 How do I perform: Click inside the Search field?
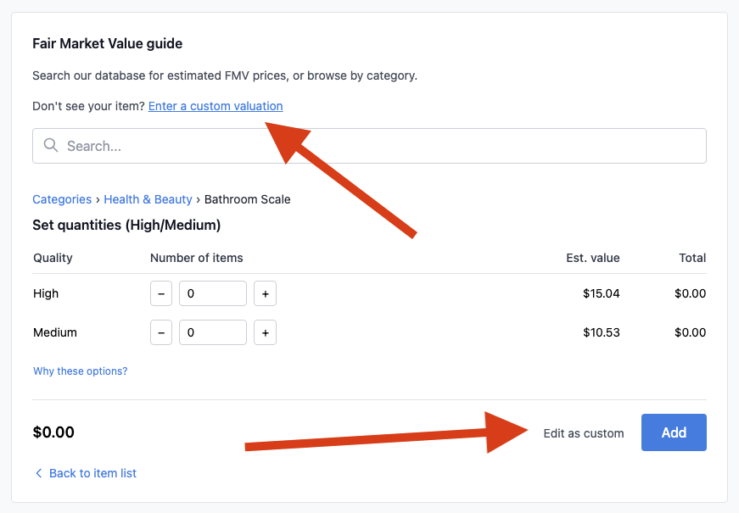click(x=369, y=145)
